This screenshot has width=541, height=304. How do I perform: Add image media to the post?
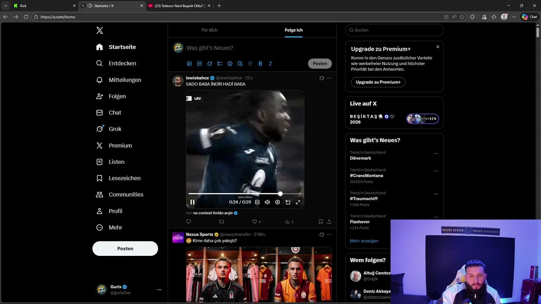tap(189, 64)
